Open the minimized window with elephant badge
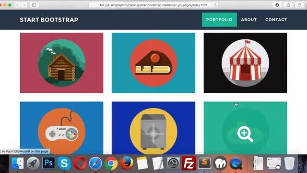The image size is (307, 173). (x=274, y=163)
